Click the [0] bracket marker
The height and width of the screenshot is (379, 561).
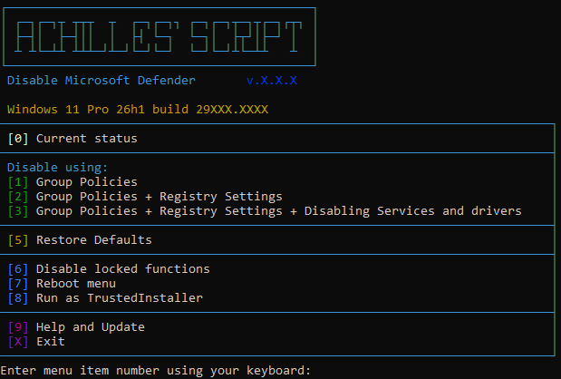18,139
